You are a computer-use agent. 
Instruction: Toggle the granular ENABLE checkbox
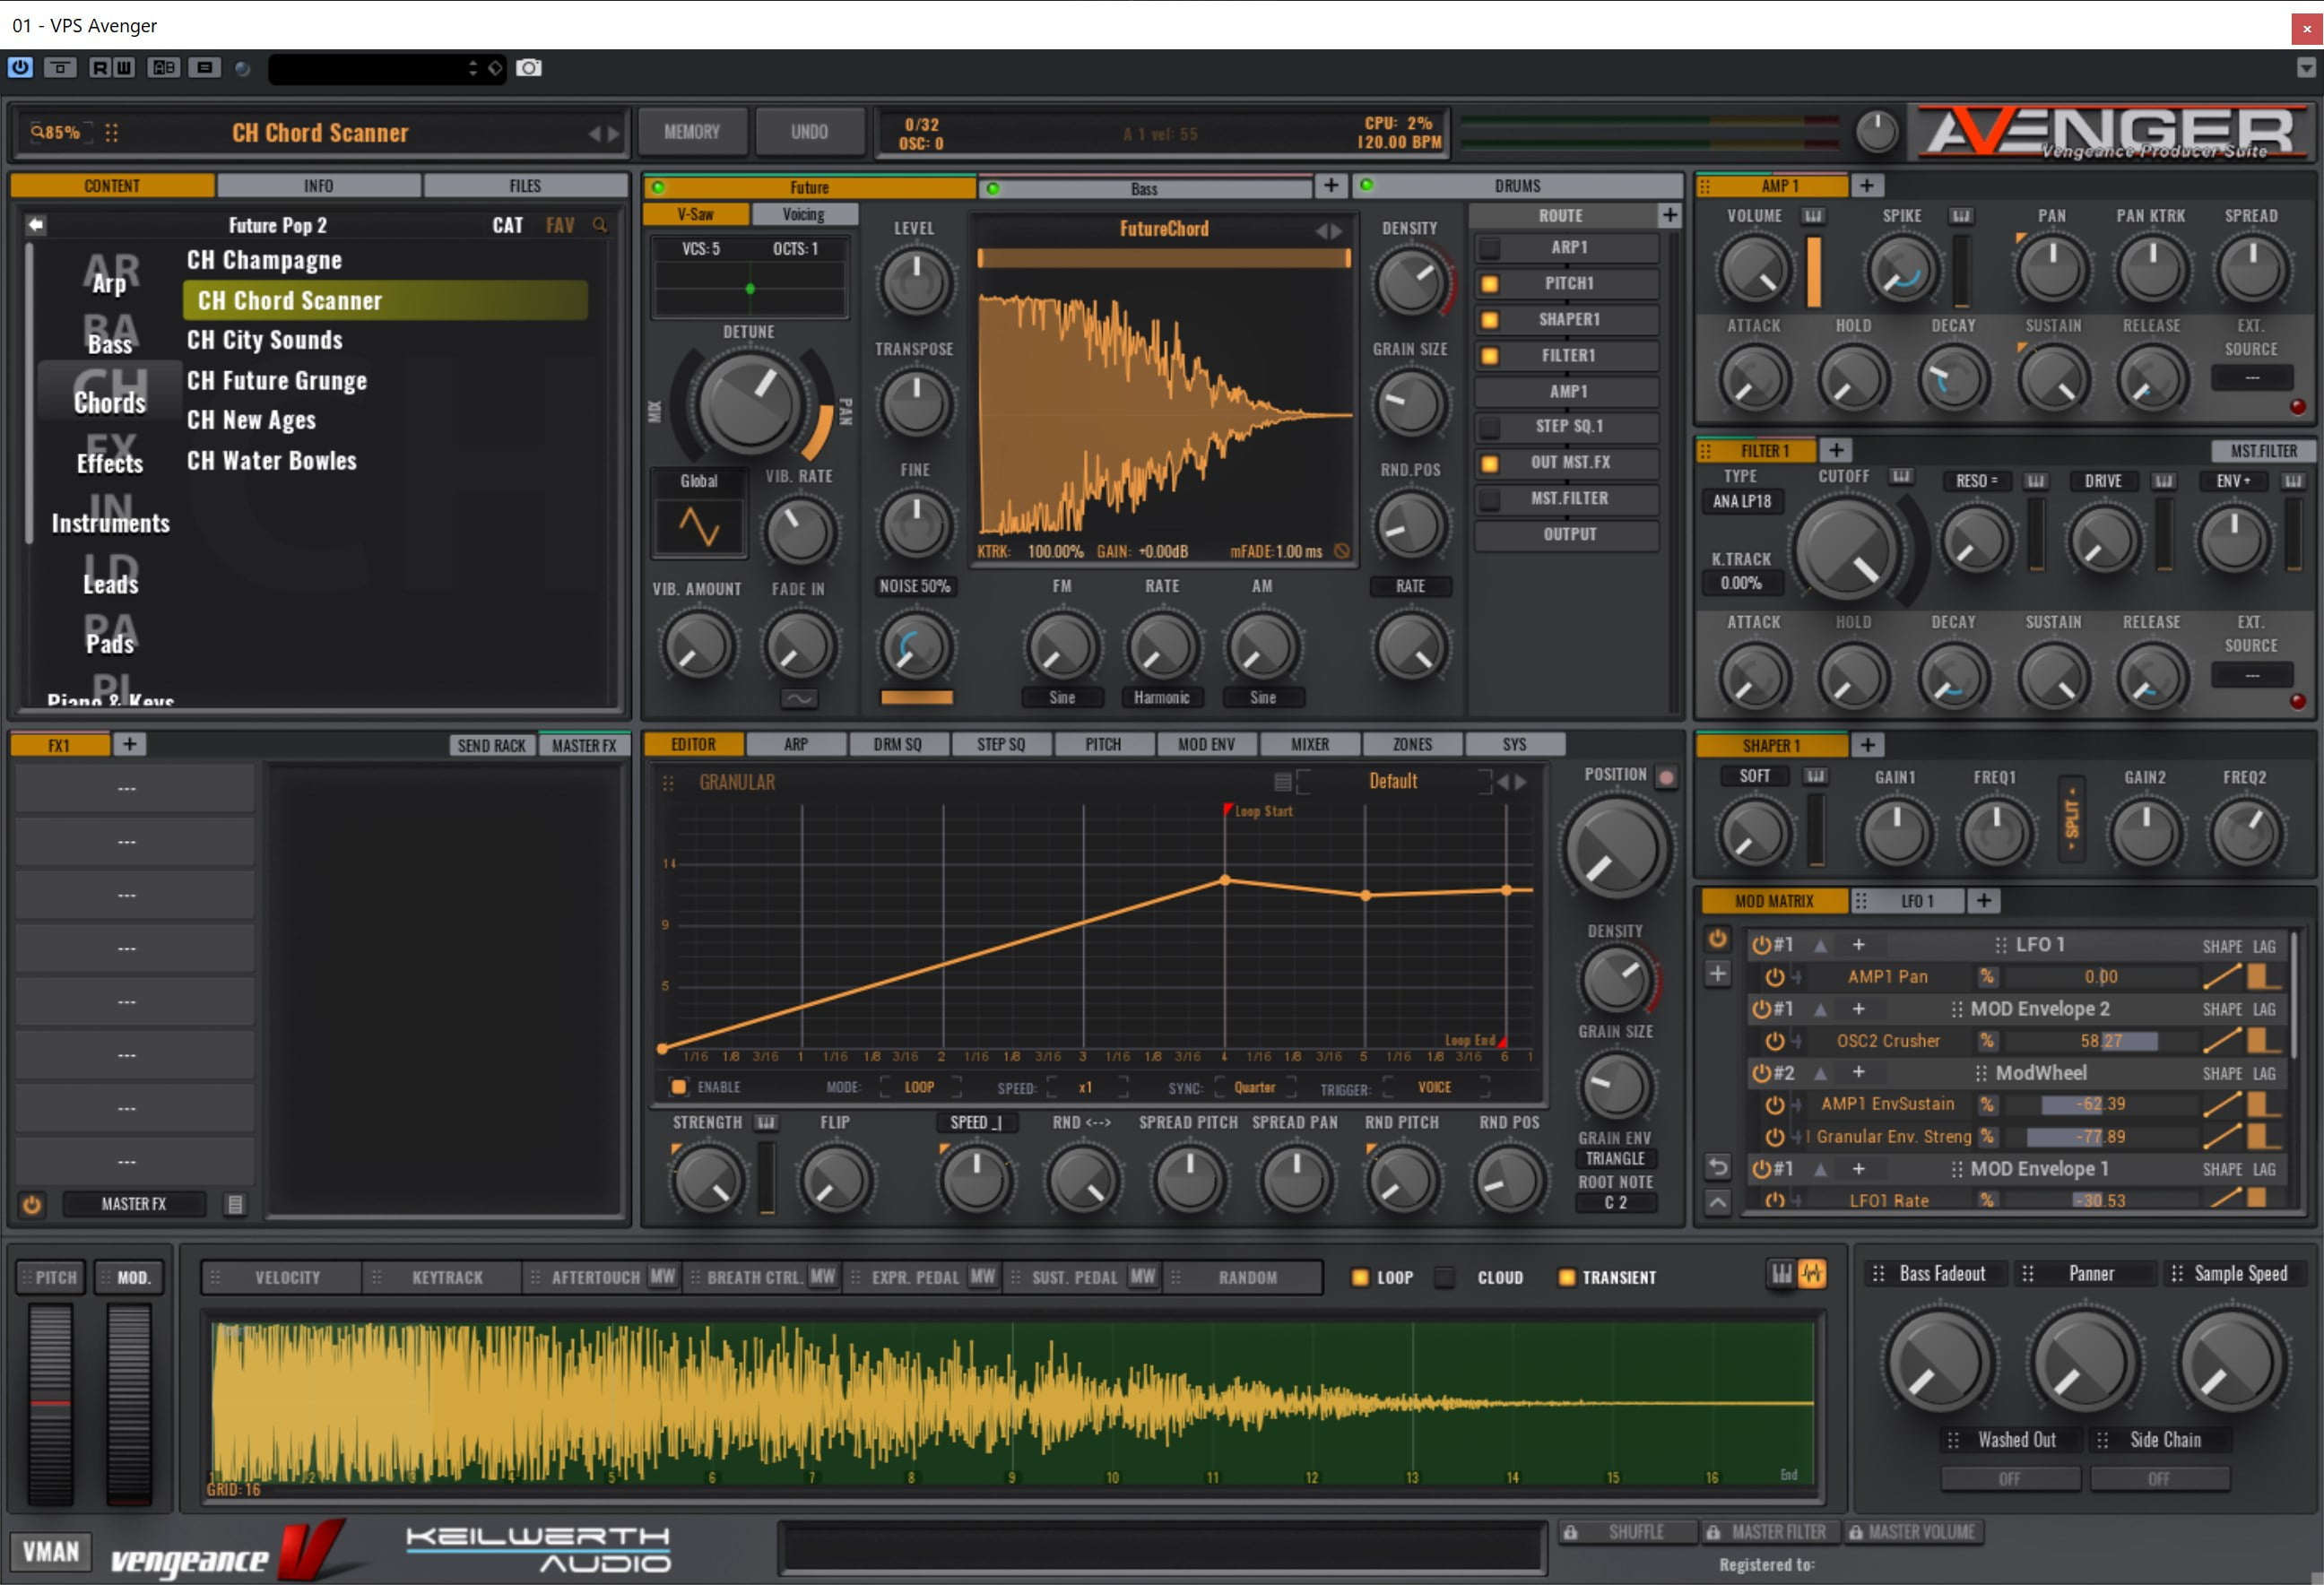(678, 1087)
